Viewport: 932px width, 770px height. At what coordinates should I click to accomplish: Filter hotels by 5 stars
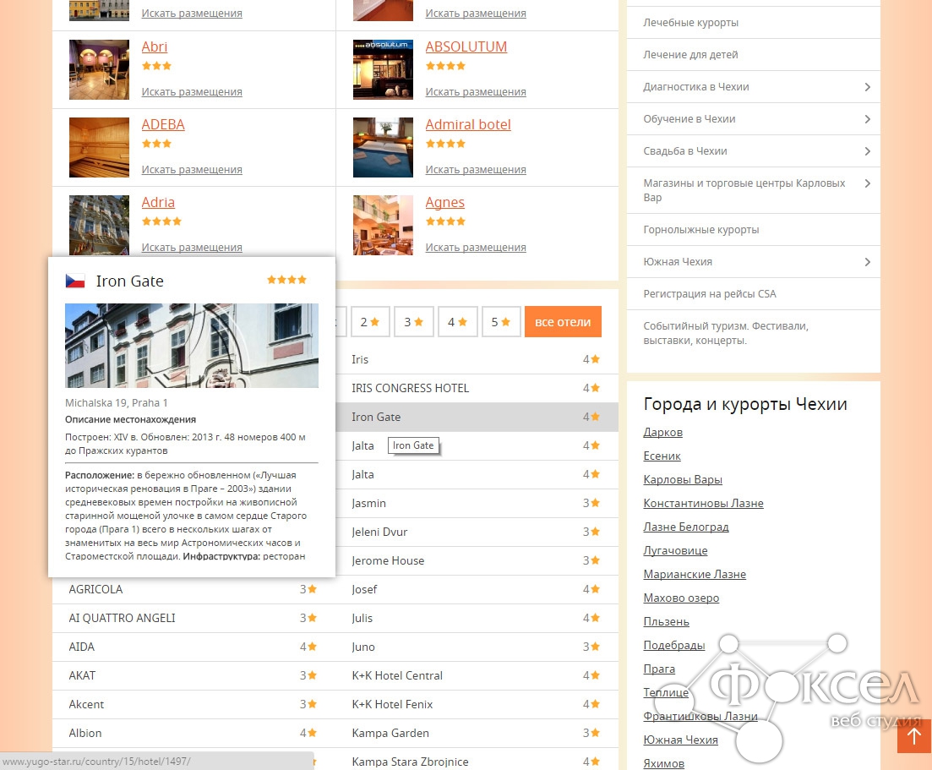(x=501, y=322)
